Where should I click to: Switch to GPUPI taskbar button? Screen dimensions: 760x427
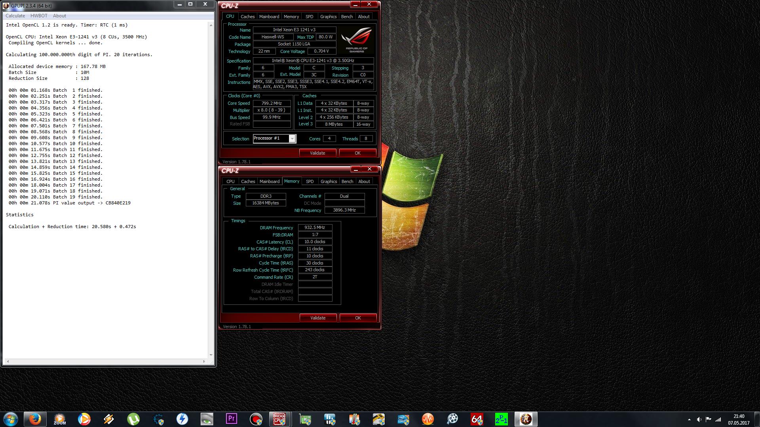526,419
